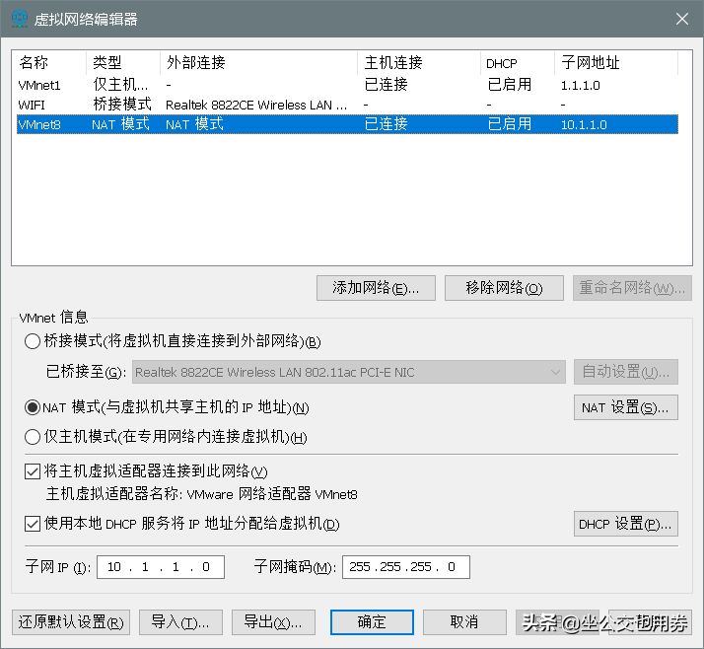This screenshot has width=704, height=649.
Task: Open NAT 设置 dialog
Action: (x=626, y=407)
